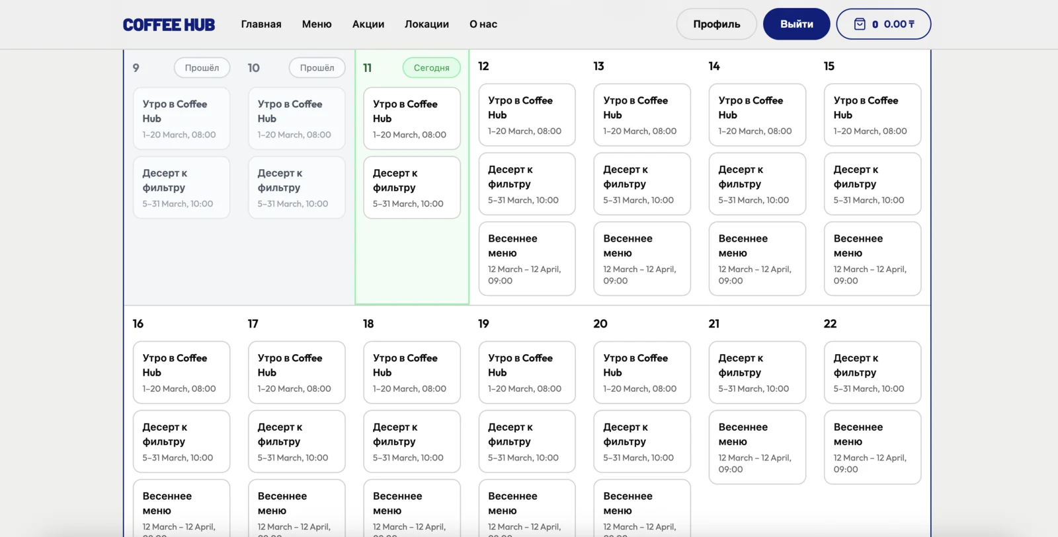The height and width of the screenshot is (537, 1058).
Task: Open Десерт к фильтру on day 18
Action: tap(412, 441)
